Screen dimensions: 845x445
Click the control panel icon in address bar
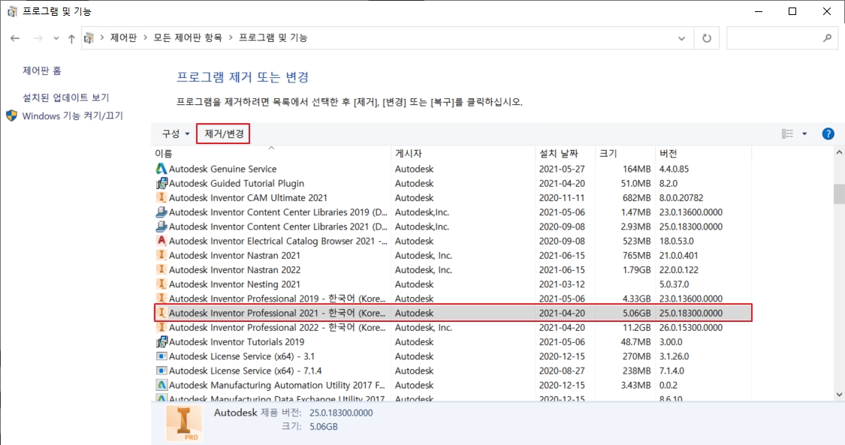[89, 38]
